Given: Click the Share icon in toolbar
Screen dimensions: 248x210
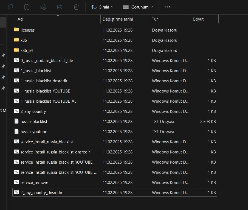Looking at the screenshot, I should (x=60, y=7).
